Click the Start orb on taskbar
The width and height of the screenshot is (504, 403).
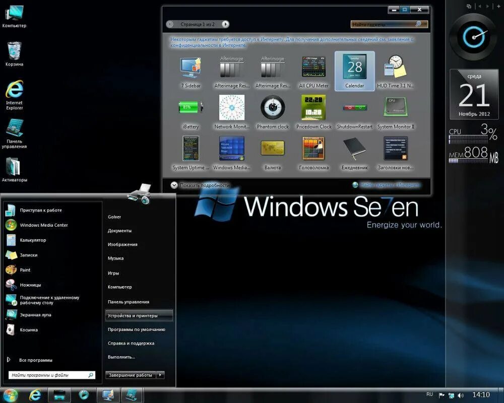pyautogui.click(x=10, y=395)
